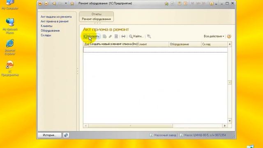Open the navigation history dropdown arrow

click(x=66, y=3)
